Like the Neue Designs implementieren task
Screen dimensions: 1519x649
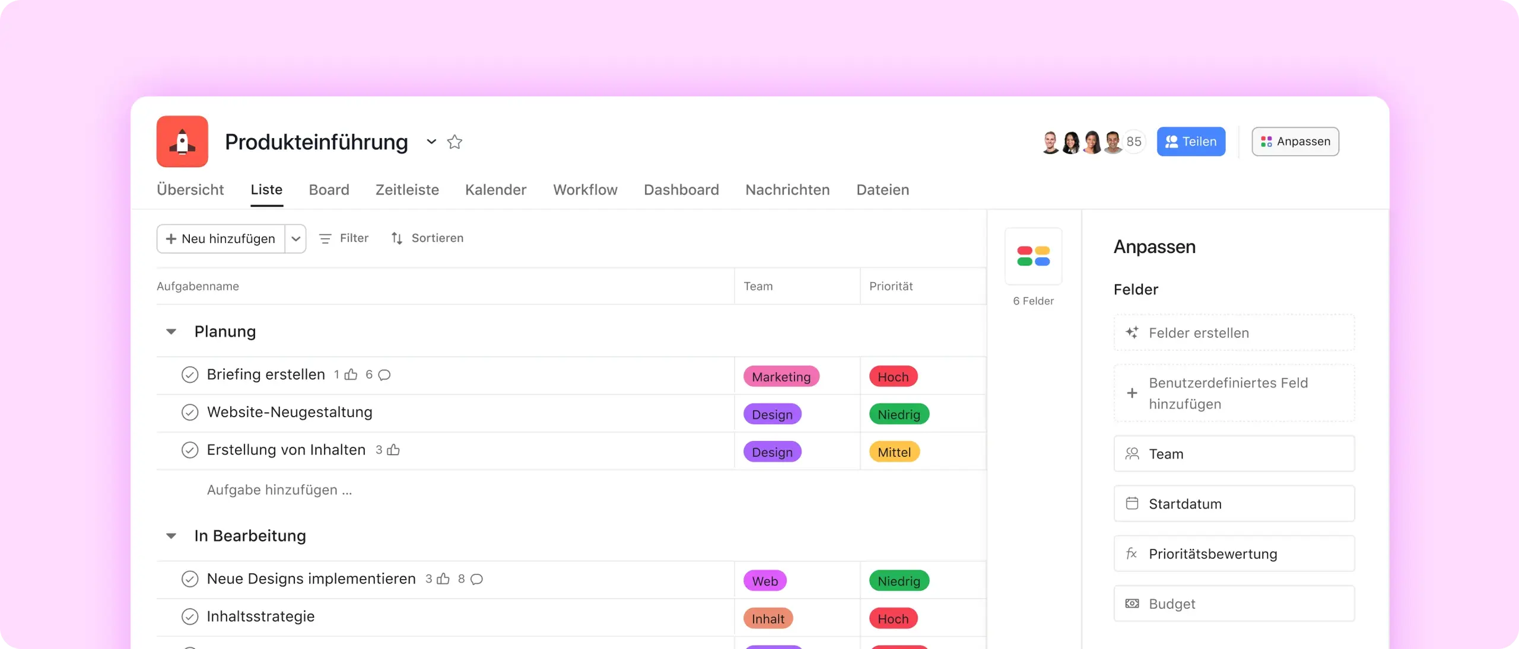(443, 579)
